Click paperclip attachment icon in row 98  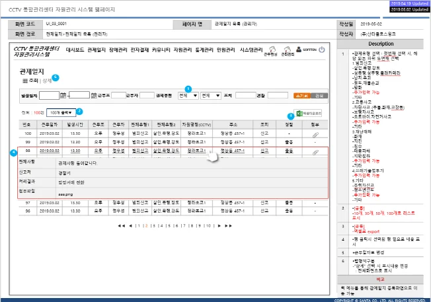click(x=314, y=151)
